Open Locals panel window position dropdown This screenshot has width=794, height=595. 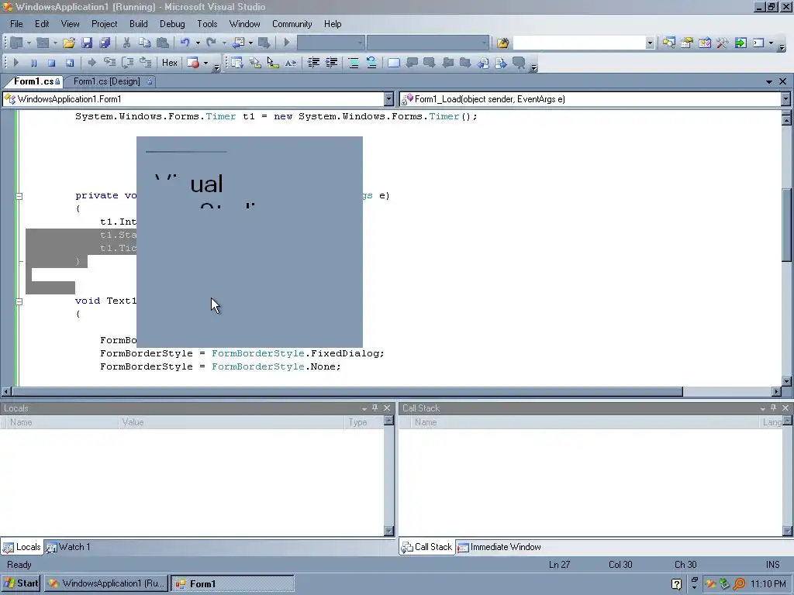pyautogui.click(x=364, y=408)
